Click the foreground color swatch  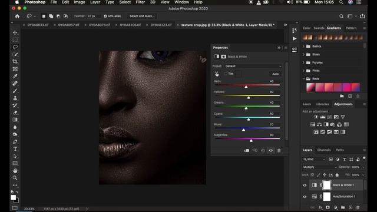click(x=13, y=197)
